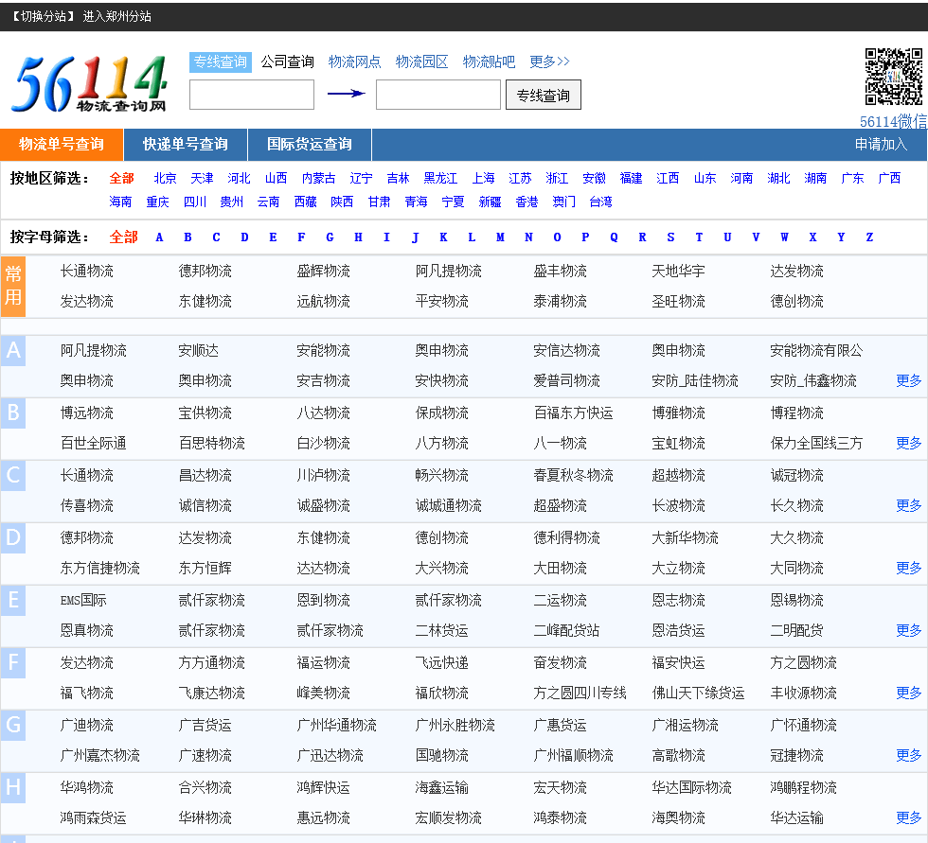
Task: Open the 物流网点 tab
Action: (x=354, y=61)
